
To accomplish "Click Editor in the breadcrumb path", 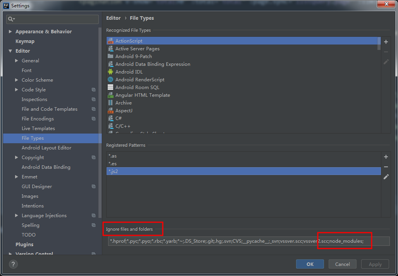I will coord(113,18).
